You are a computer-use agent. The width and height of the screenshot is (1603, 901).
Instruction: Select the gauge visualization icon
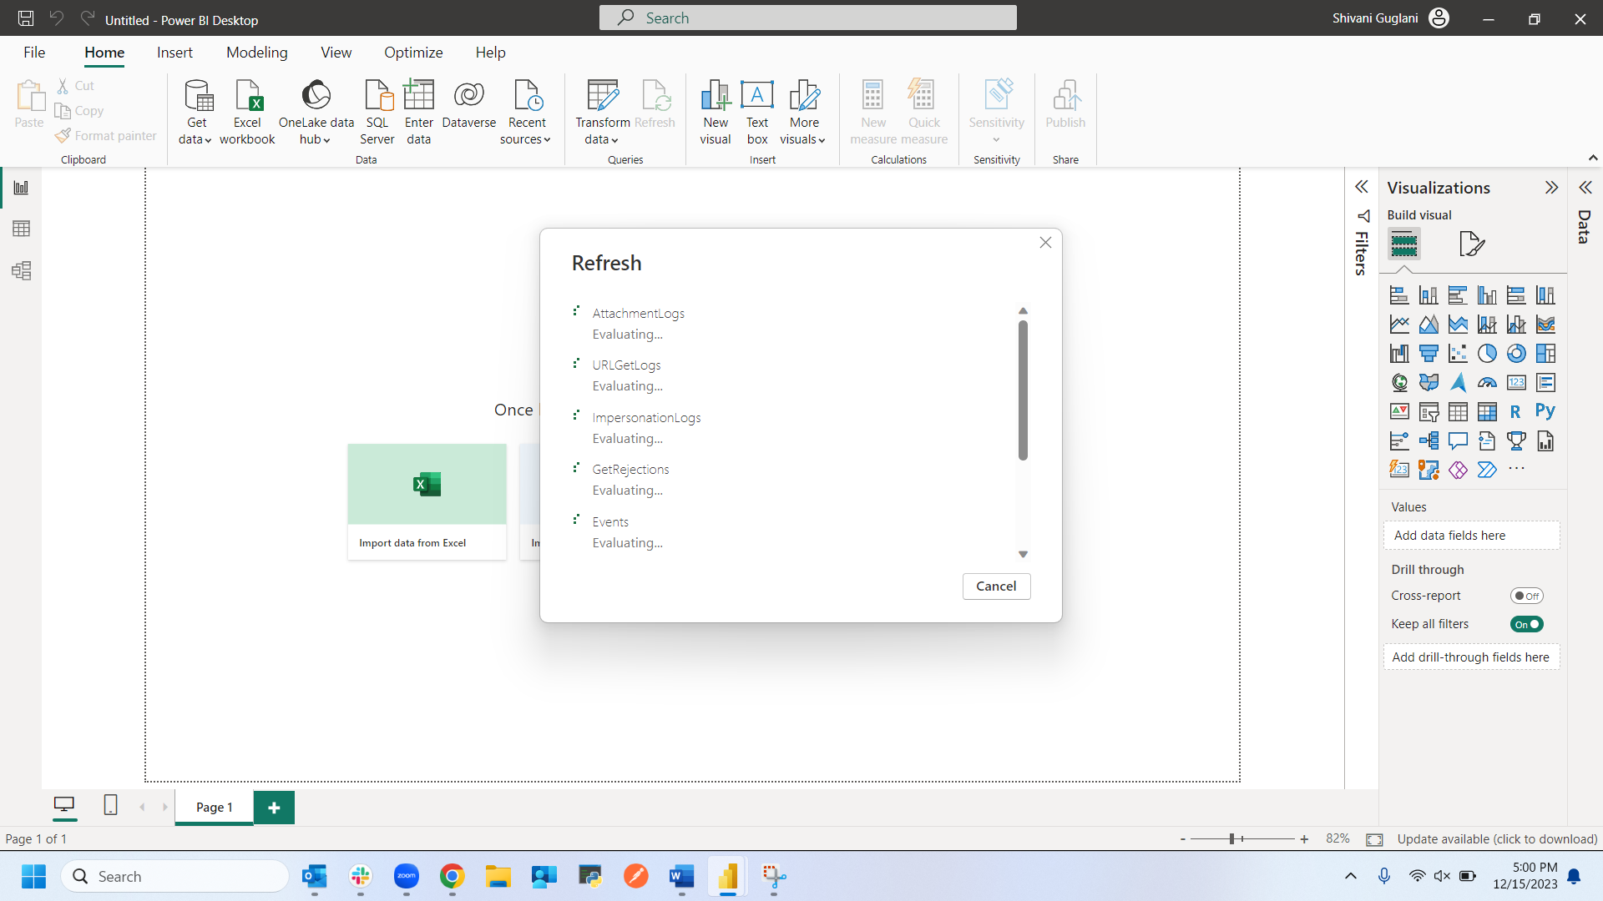[x=1487, y=383]
